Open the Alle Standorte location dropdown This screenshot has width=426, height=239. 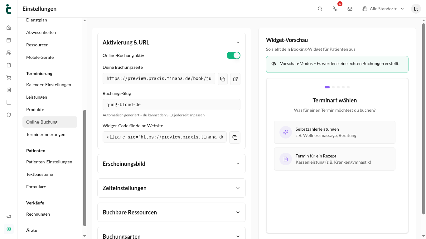tap(383, 9)
